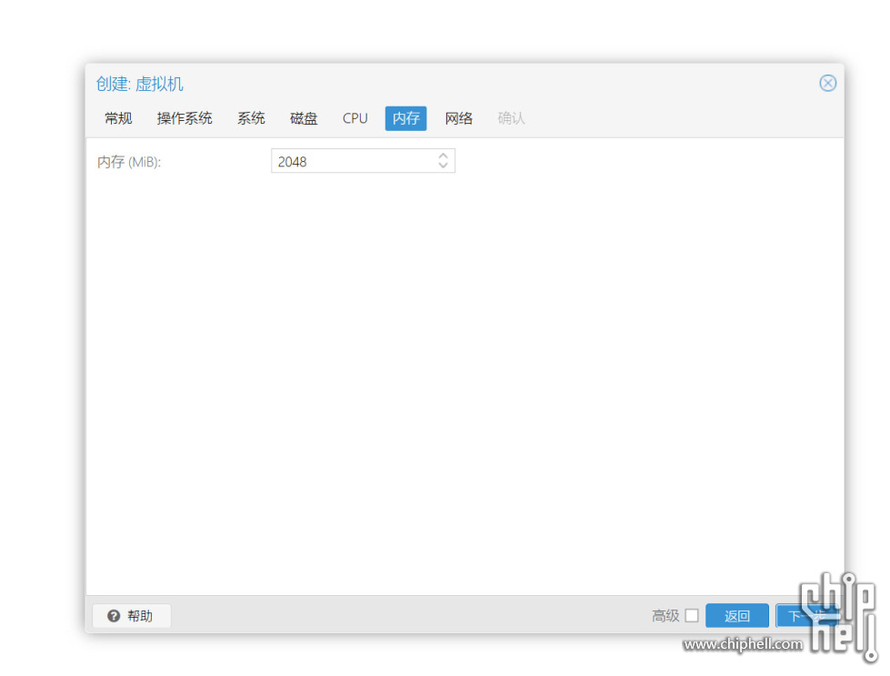Select the 内存 tab
The width and height of the screenshot is (890, 676).
click(x=405, y=118)
